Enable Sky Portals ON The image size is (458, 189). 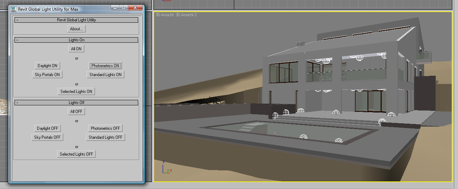(47, 74)
